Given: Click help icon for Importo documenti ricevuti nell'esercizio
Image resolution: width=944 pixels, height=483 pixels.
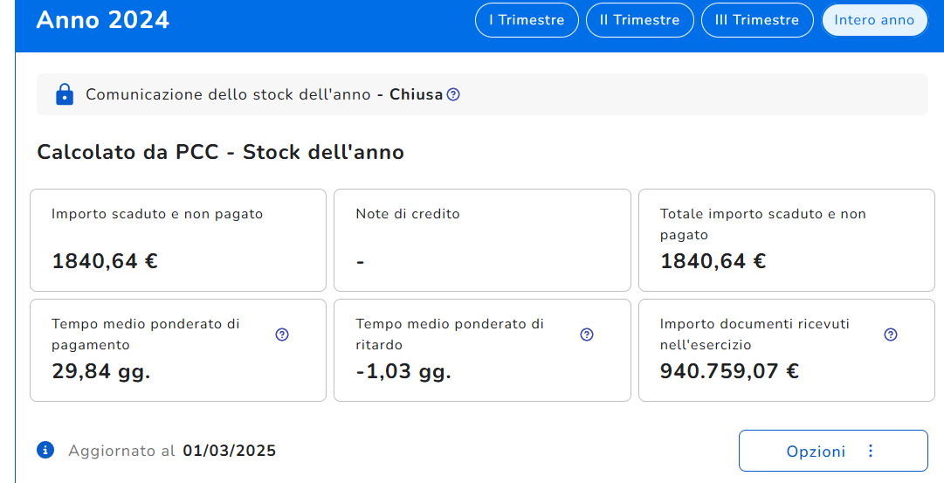Looking at the screenshot, I should (891, 335).
